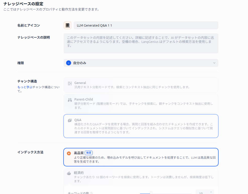Select the General chunk structure option

(141, 85)
